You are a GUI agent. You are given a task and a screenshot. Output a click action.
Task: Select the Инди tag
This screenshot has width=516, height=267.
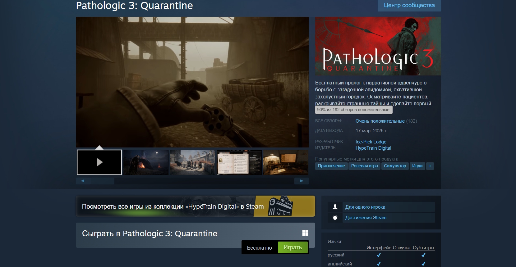[417, 166]
